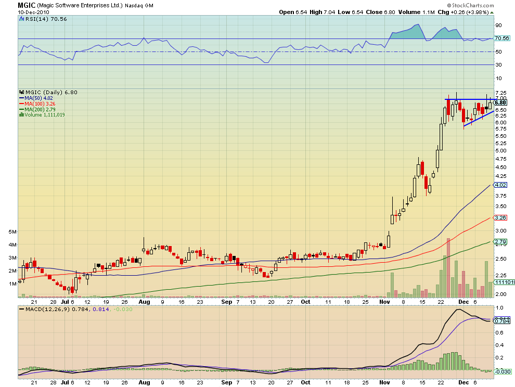Click the 'Oct' month label under the price chart
515x387 pixels.
(x=305, y=302)
